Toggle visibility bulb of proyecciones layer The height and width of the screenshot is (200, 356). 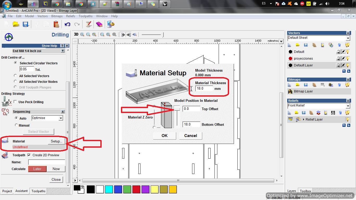(347, 59)
